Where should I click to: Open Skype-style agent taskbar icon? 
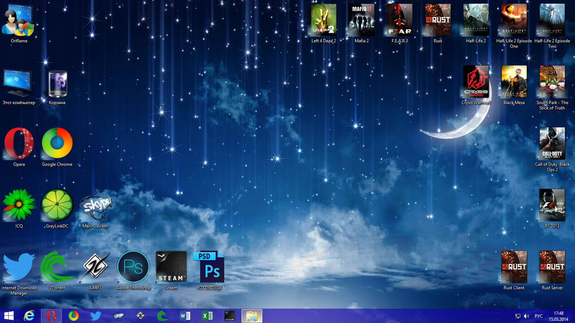tap(118, 316)
